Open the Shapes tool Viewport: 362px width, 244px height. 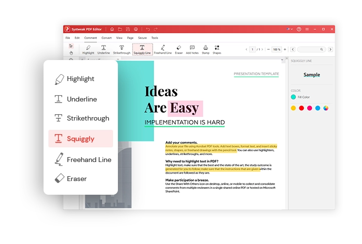[217, 50]
